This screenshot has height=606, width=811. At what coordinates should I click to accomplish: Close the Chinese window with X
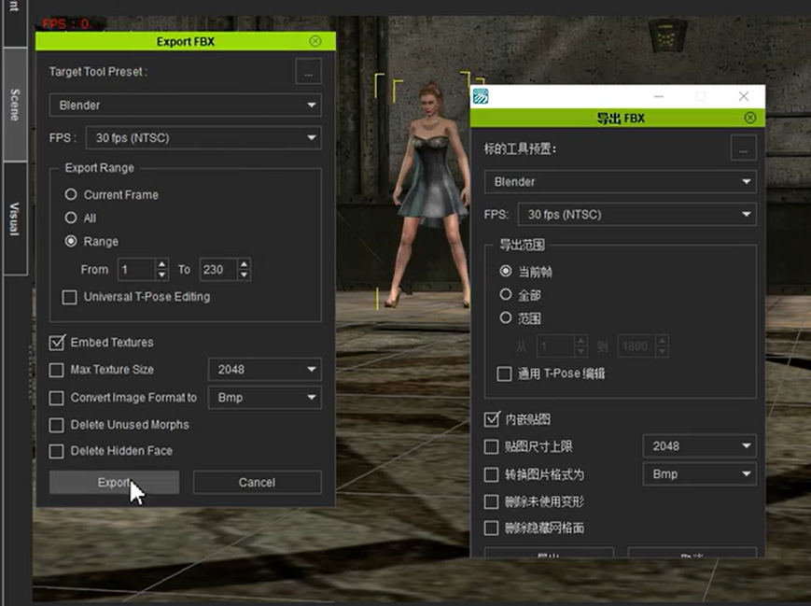744,96
